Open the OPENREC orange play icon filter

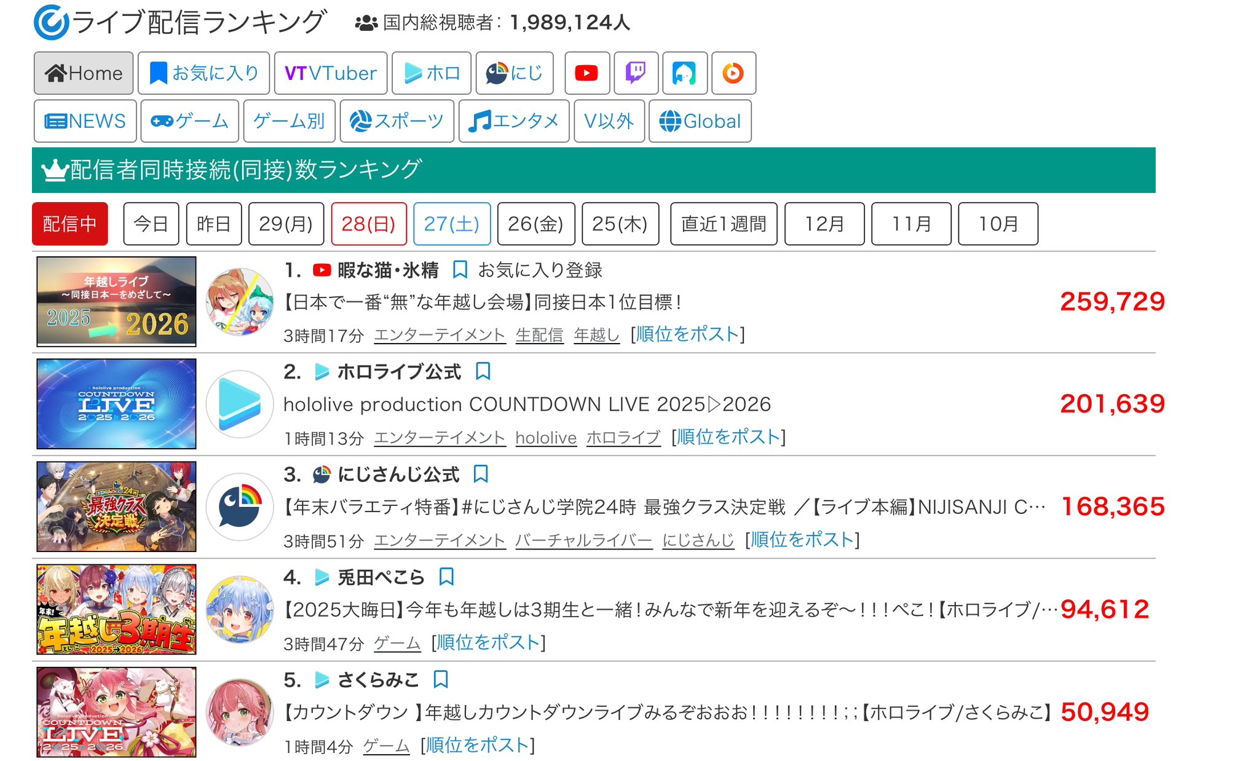733,73
